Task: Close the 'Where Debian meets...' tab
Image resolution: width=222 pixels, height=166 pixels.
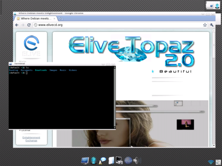Action: click(x=55, y=18)
